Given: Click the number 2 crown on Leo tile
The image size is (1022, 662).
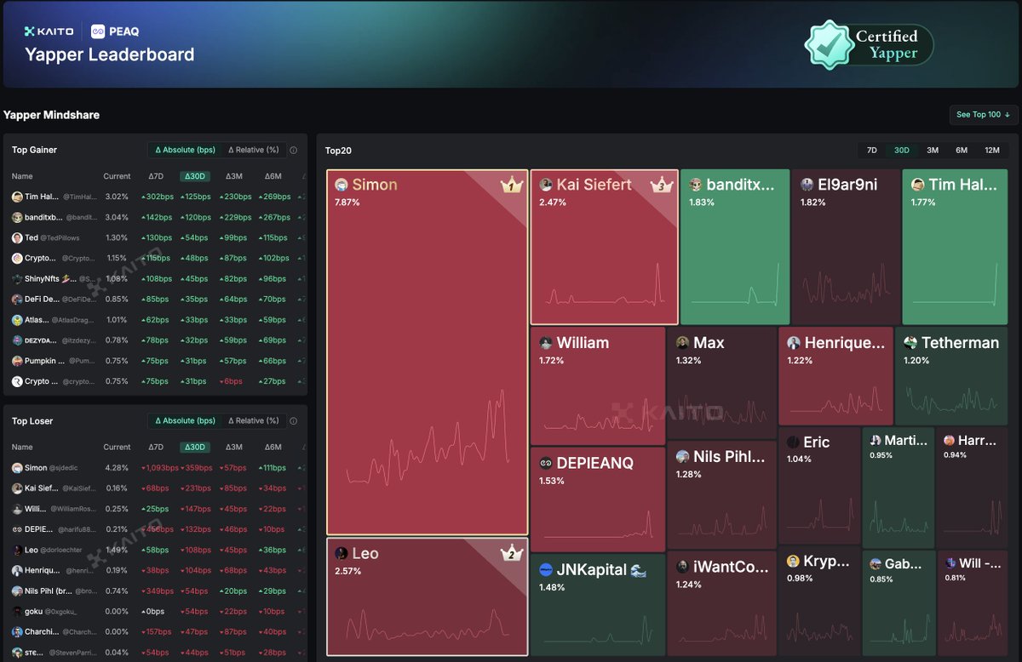Looking at the screenshot, I should [511, 554].
